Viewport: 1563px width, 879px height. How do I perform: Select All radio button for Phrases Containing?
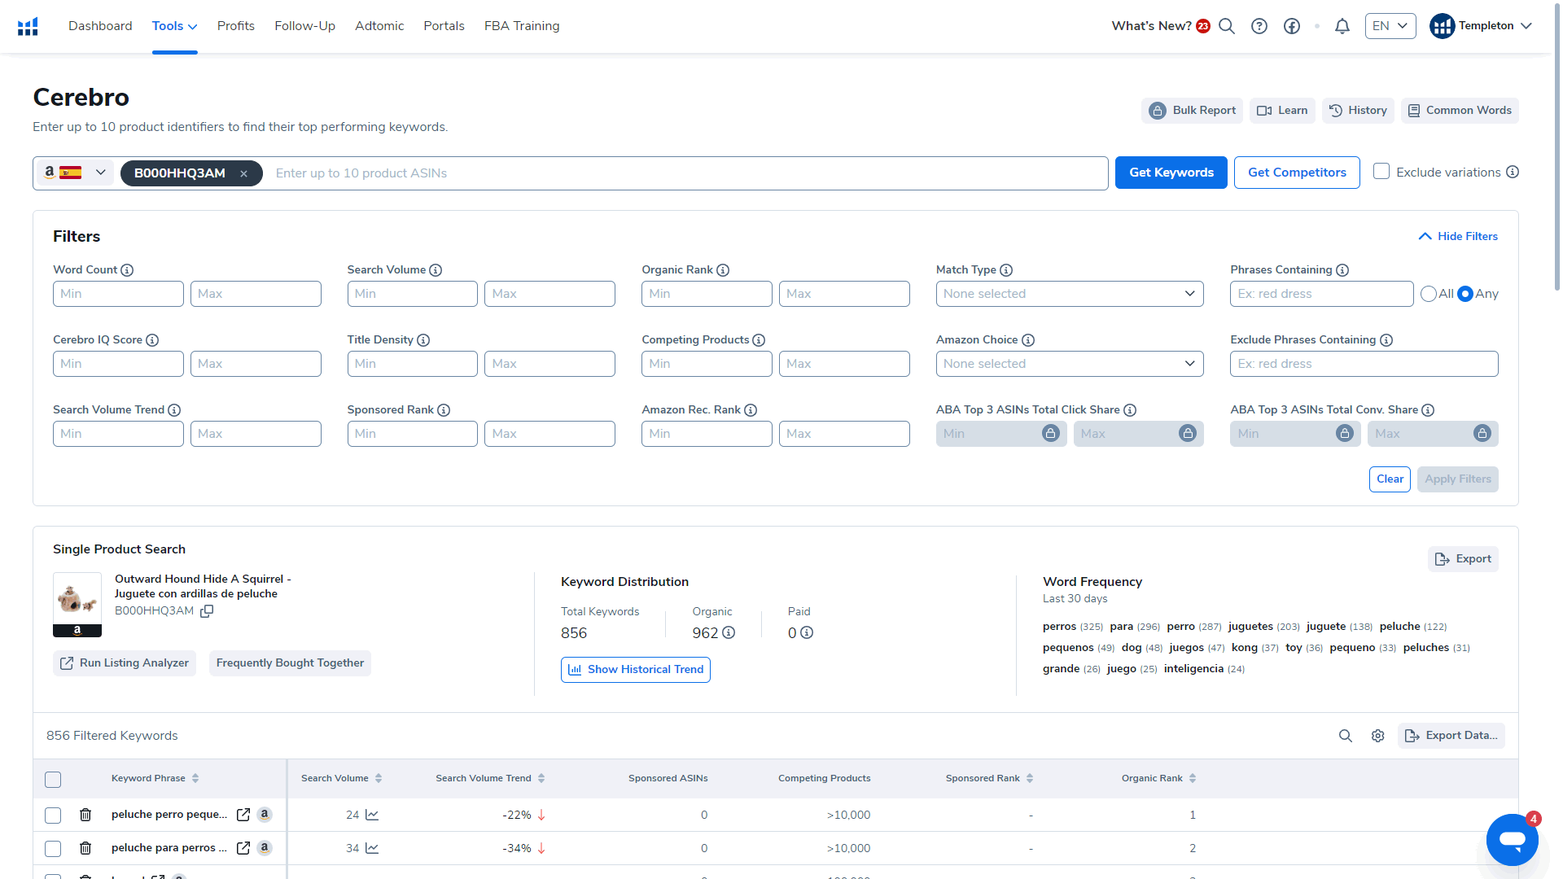(x=1428, y=293)
